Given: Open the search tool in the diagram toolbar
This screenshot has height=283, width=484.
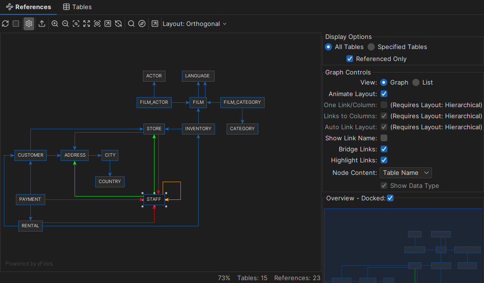Looking at the screenshot, I should click(131, 24).
